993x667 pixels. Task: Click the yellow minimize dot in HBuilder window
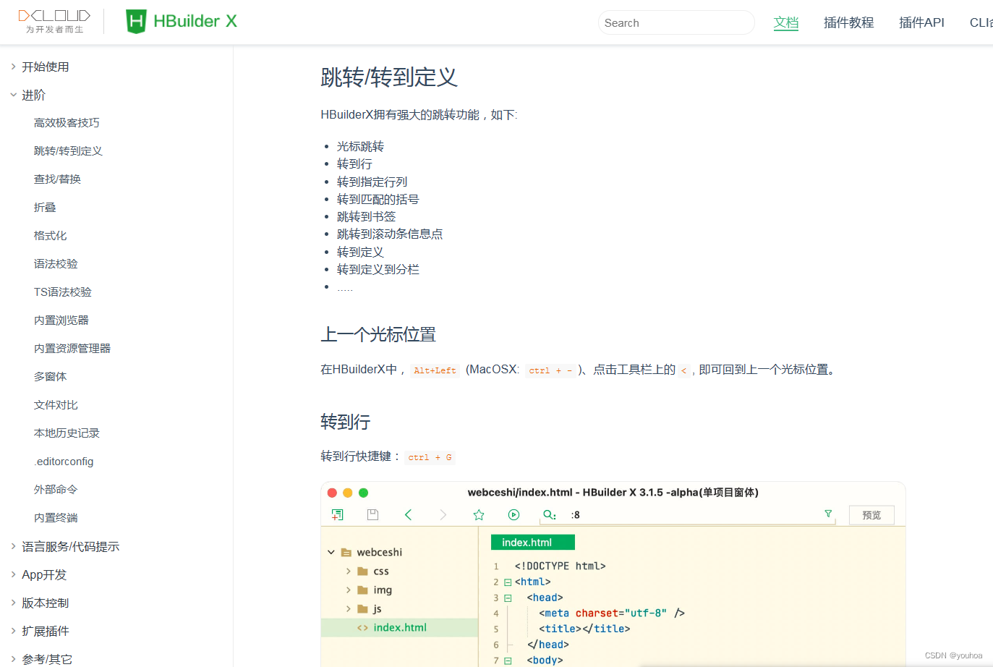point(348,493)
